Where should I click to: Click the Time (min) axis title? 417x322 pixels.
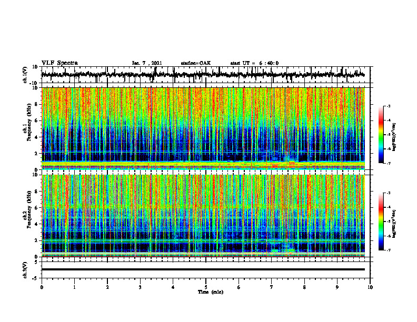click(x=211, y=292)
